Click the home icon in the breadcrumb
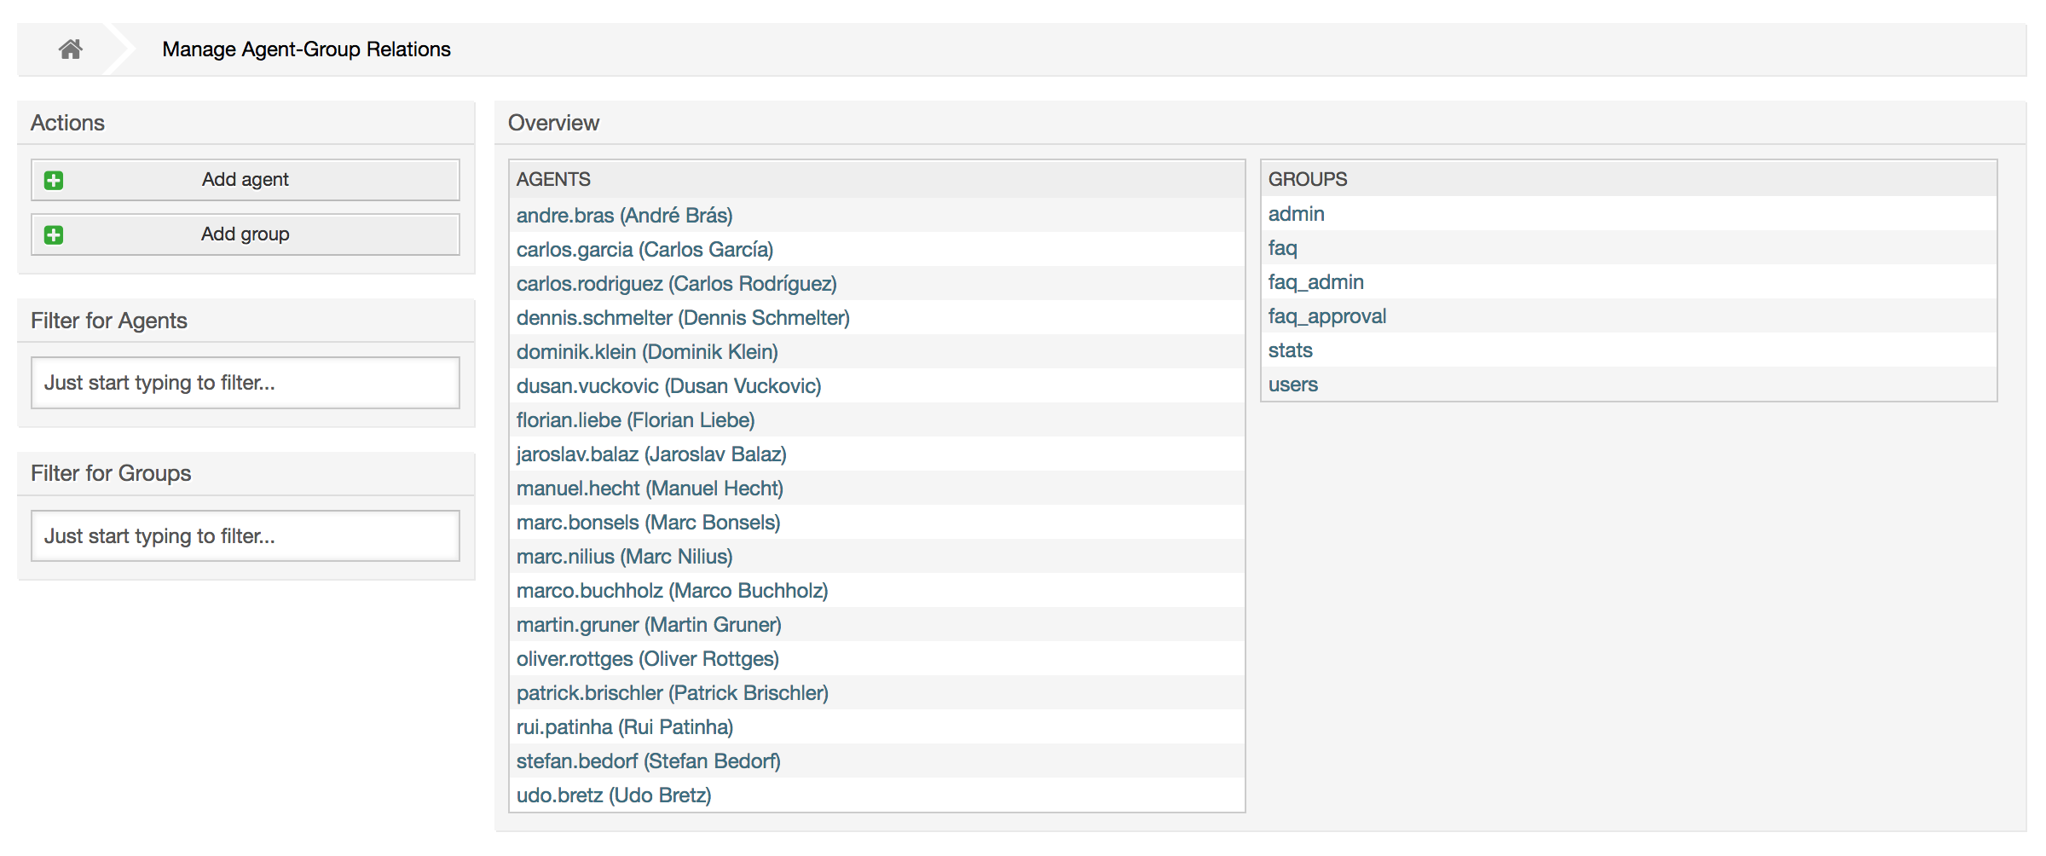Screen dimensions: 2046x856 (x=71, y=49)
